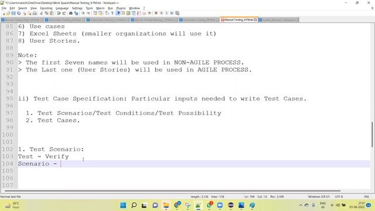Click the Open file toolbar icon
The height and width of the screenshot is (211, 375).
[8, 13]
